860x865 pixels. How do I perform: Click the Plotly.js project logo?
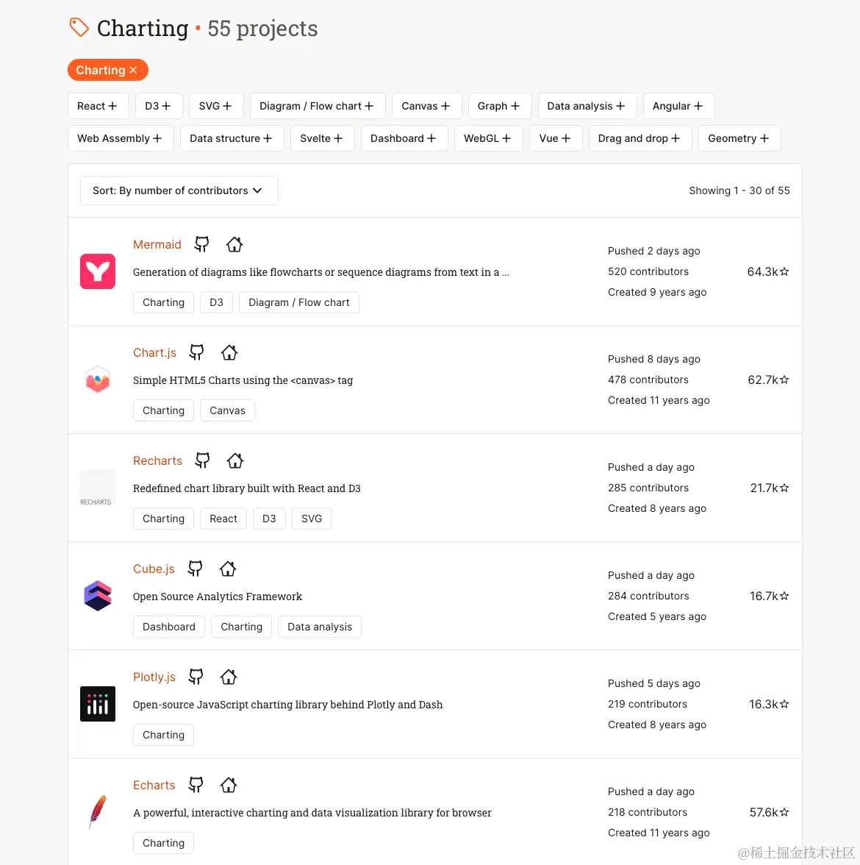pos(98,704)
